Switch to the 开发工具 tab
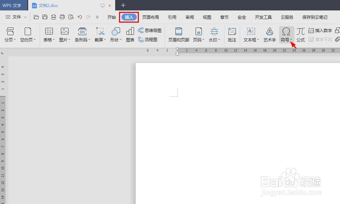340x204 pixels. tap(263, 17)
